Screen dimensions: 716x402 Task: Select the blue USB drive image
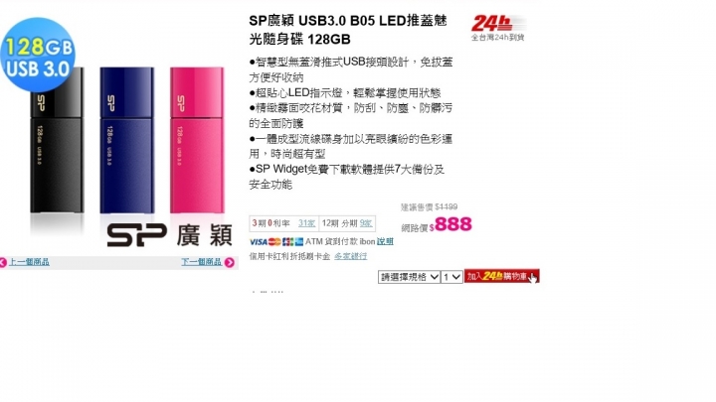[x=127, y=140]
